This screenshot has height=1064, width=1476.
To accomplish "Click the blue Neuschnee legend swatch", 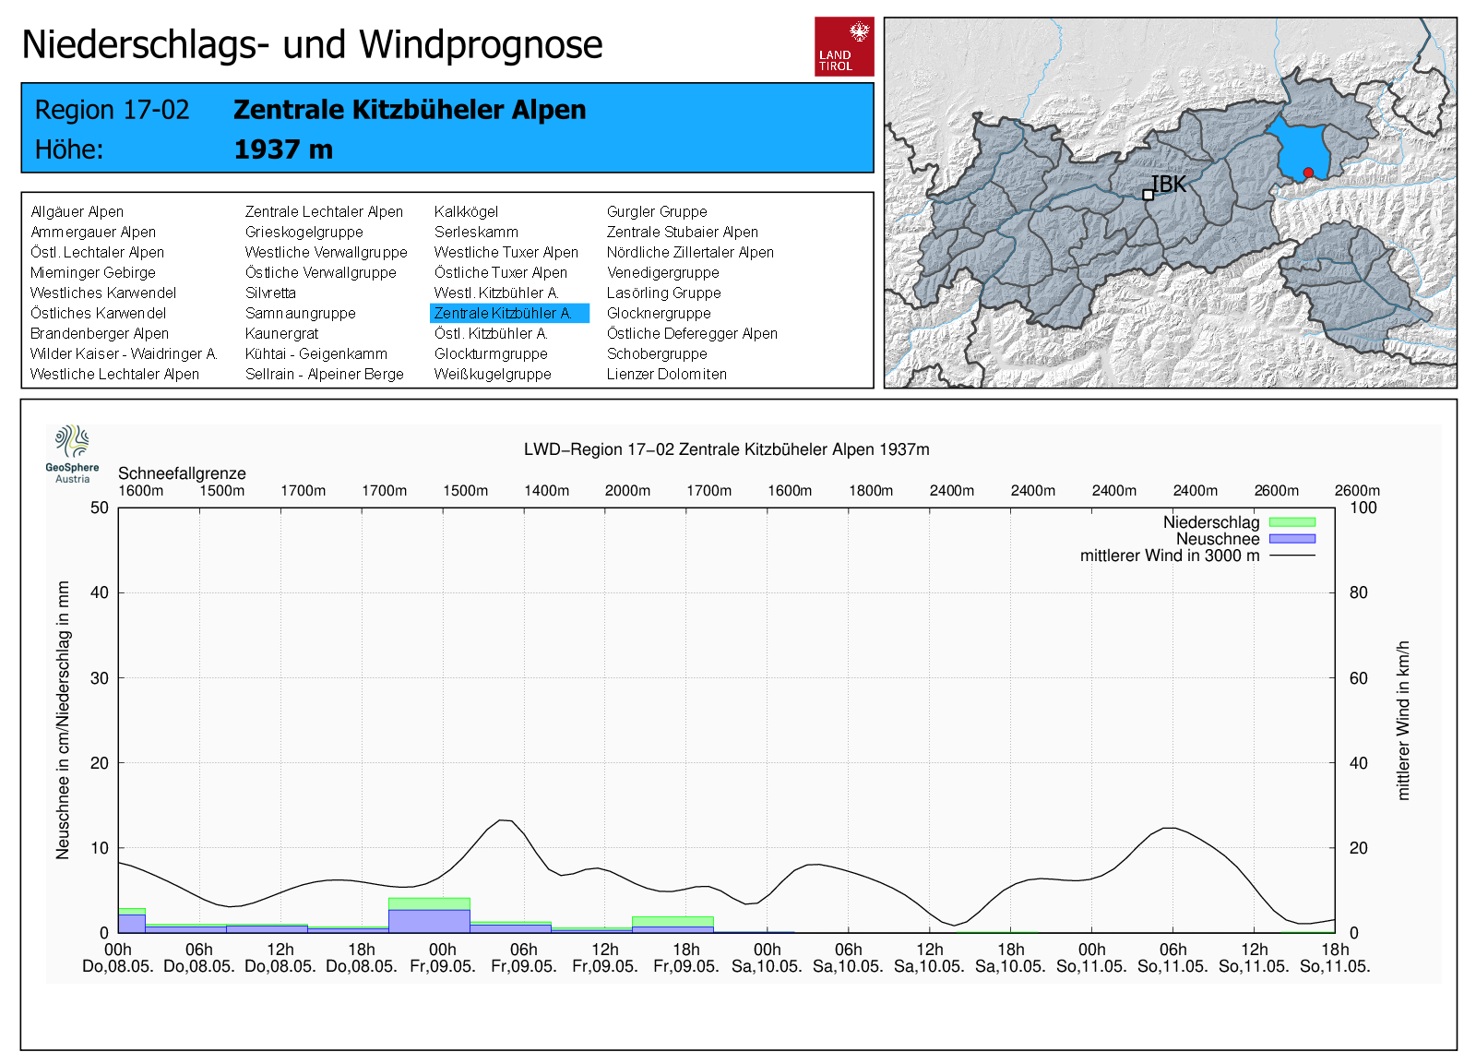I will tap(1291, 539).
